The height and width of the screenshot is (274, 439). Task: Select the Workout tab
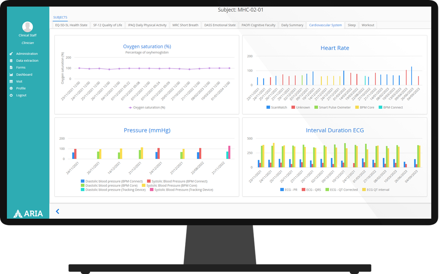pyautogui.click(x=368, y=25)
